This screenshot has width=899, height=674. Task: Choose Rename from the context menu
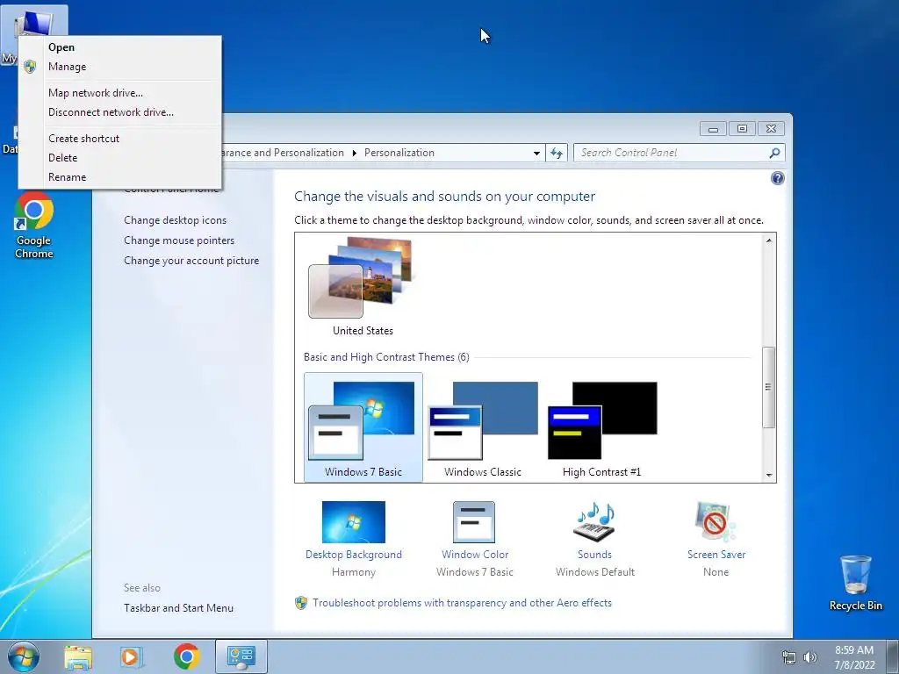point(119,177)
